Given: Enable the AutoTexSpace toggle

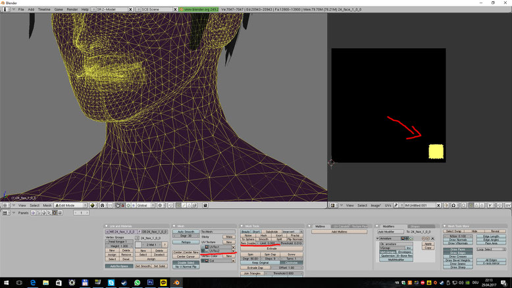Looking at the screenshot, I should pyautogui.click(x=119, y=266).
